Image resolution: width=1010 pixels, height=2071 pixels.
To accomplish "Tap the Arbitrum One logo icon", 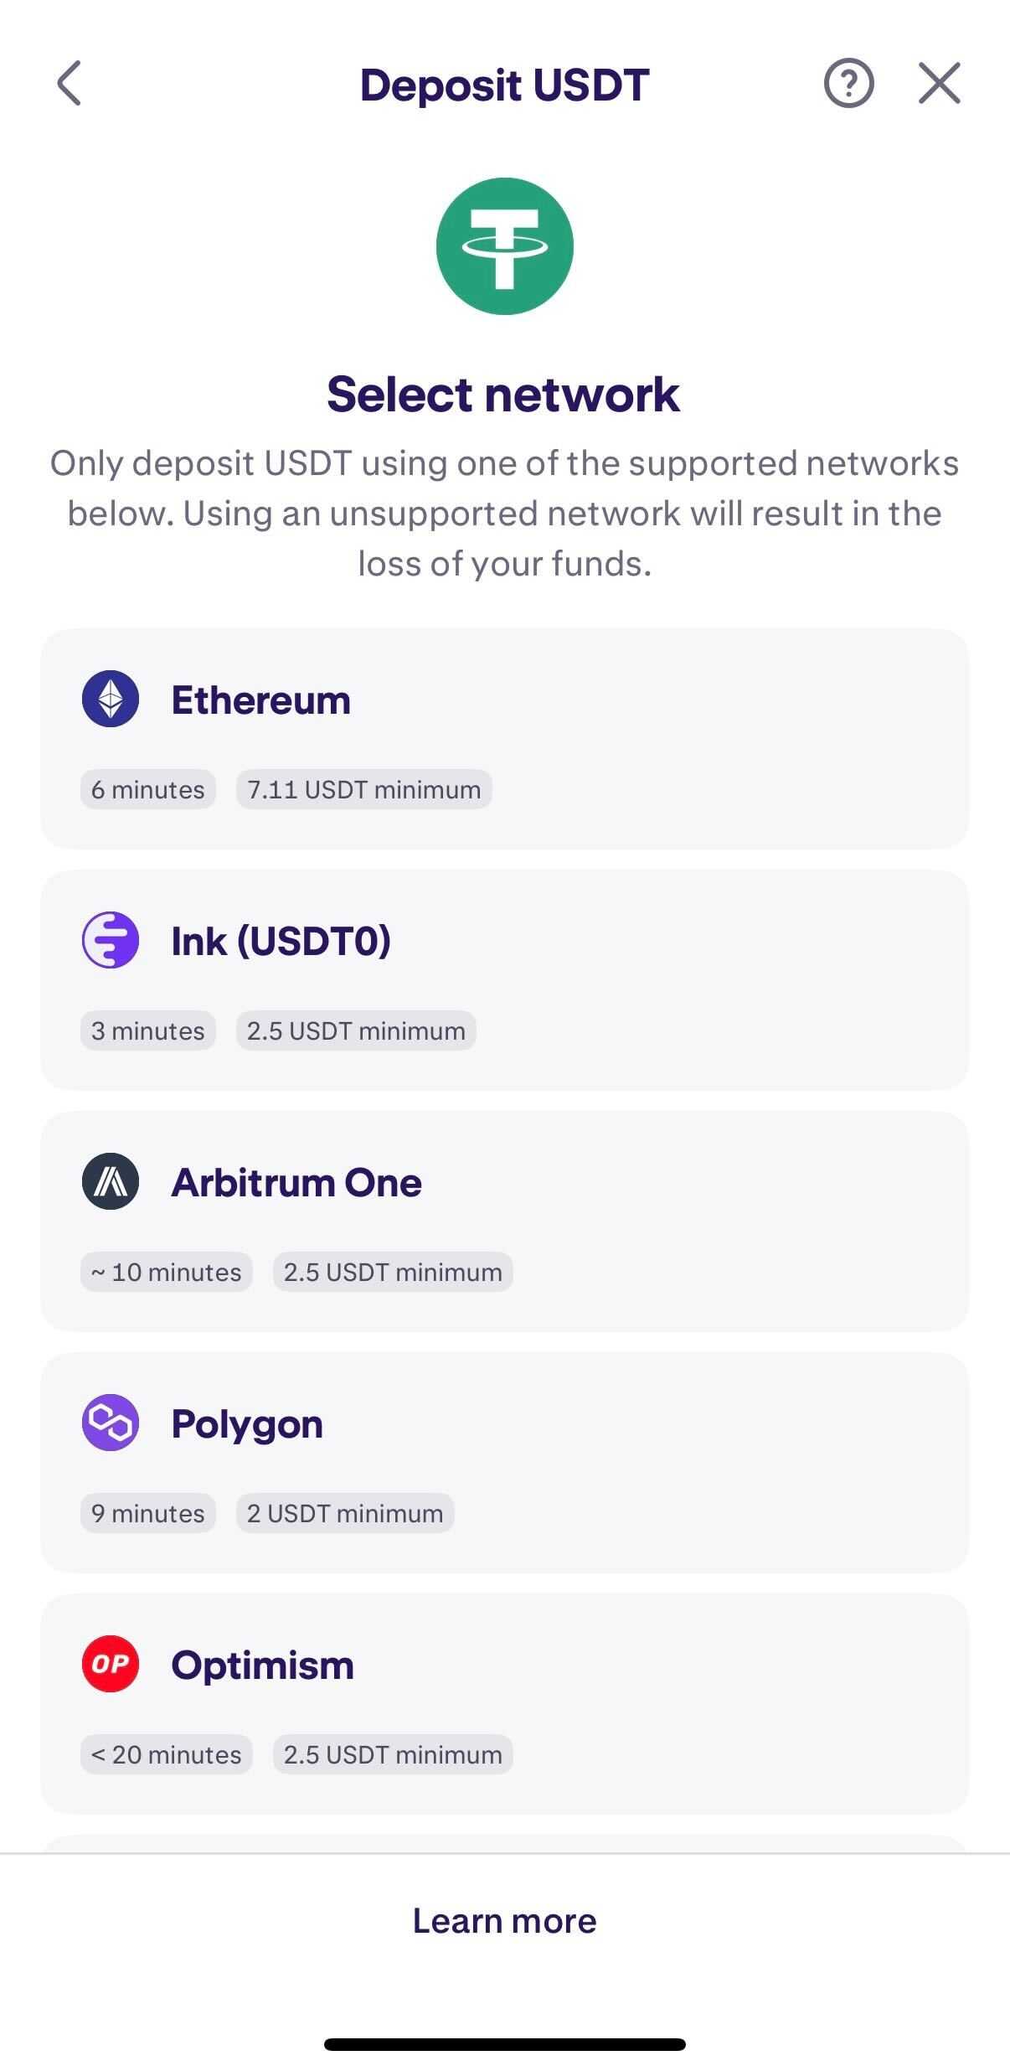I will click(x=111, y=1181).
